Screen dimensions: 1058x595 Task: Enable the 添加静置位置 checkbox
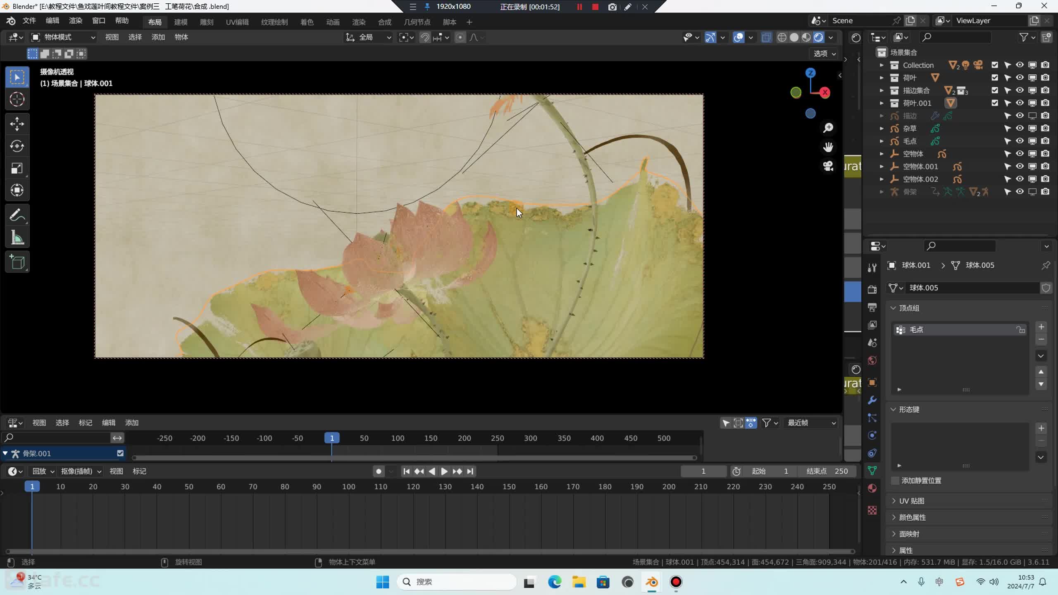pyautogui.click(x=895, y=481)
